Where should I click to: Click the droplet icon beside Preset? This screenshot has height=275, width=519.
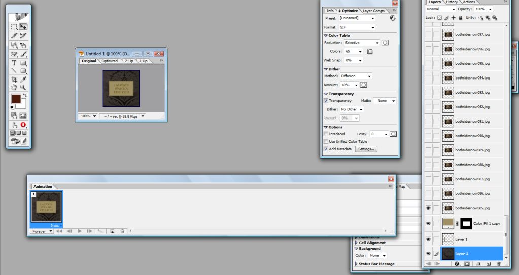[x=393, y=18]
